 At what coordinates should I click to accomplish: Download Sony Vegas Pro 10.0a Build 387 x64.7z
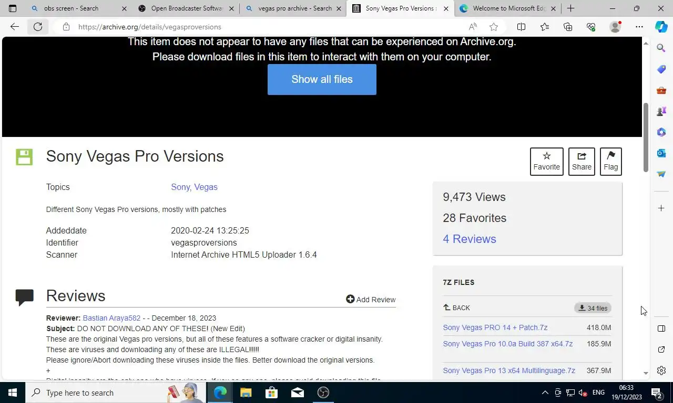tap(508, 344)
